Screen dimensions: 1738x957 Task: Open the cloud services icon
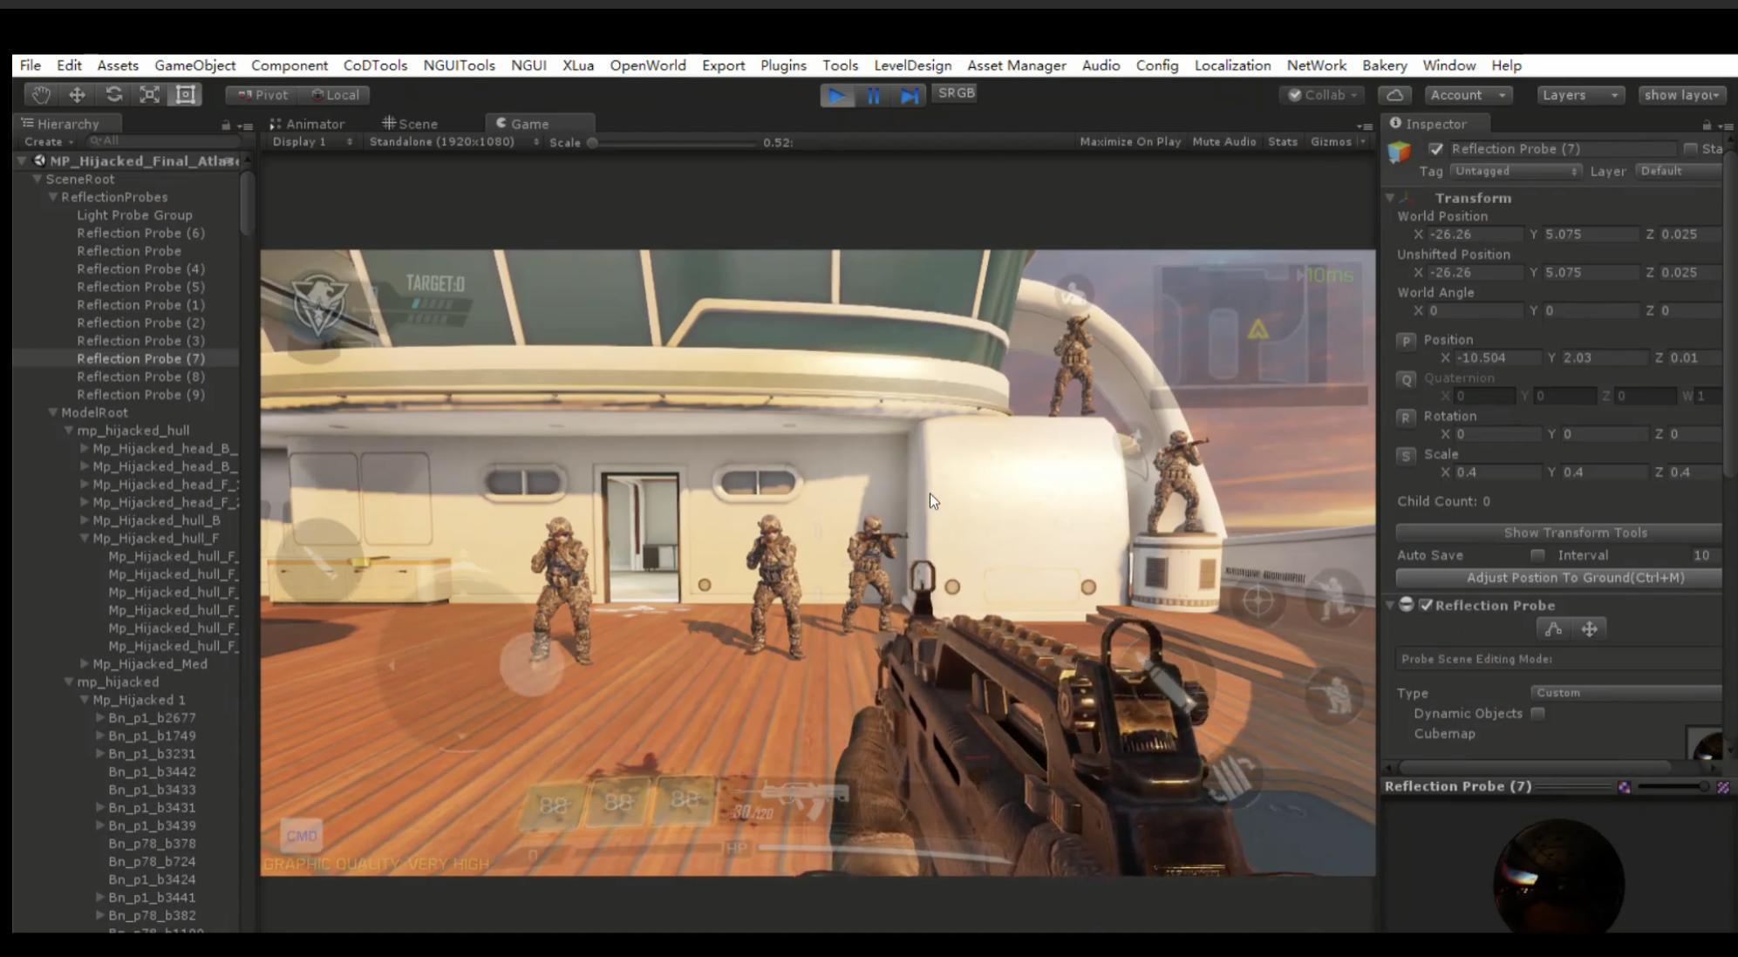[x=1395, y=95]
